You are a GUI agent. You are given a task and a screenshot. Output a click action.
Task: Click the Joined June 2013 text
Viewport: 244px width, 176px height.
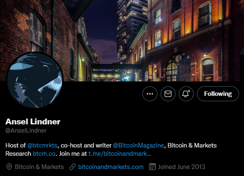pos(181,167)
